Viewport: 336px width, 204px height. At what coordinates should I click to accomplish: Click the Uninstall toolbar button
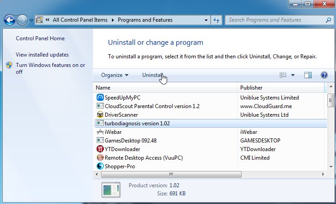[152, 75]
